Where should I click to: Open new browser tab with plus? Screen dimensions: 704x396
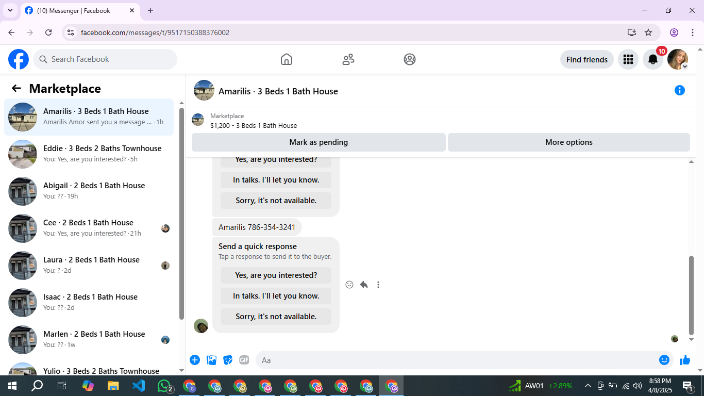150,10
